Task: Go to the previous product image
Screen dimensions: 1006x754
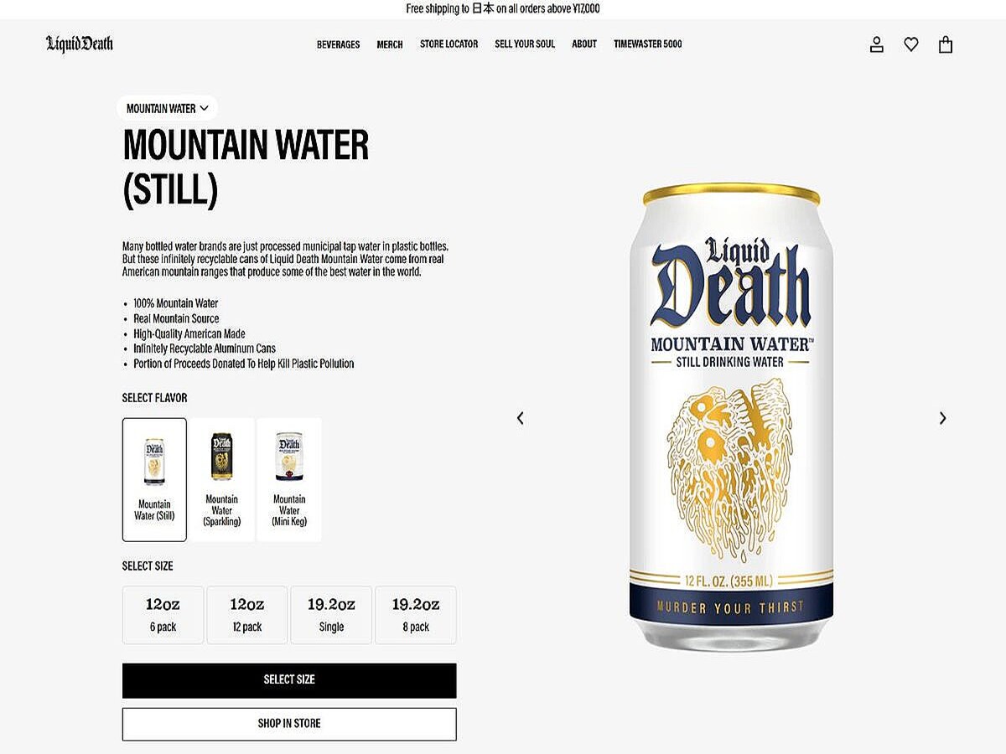Action: [x=520, y=418]
